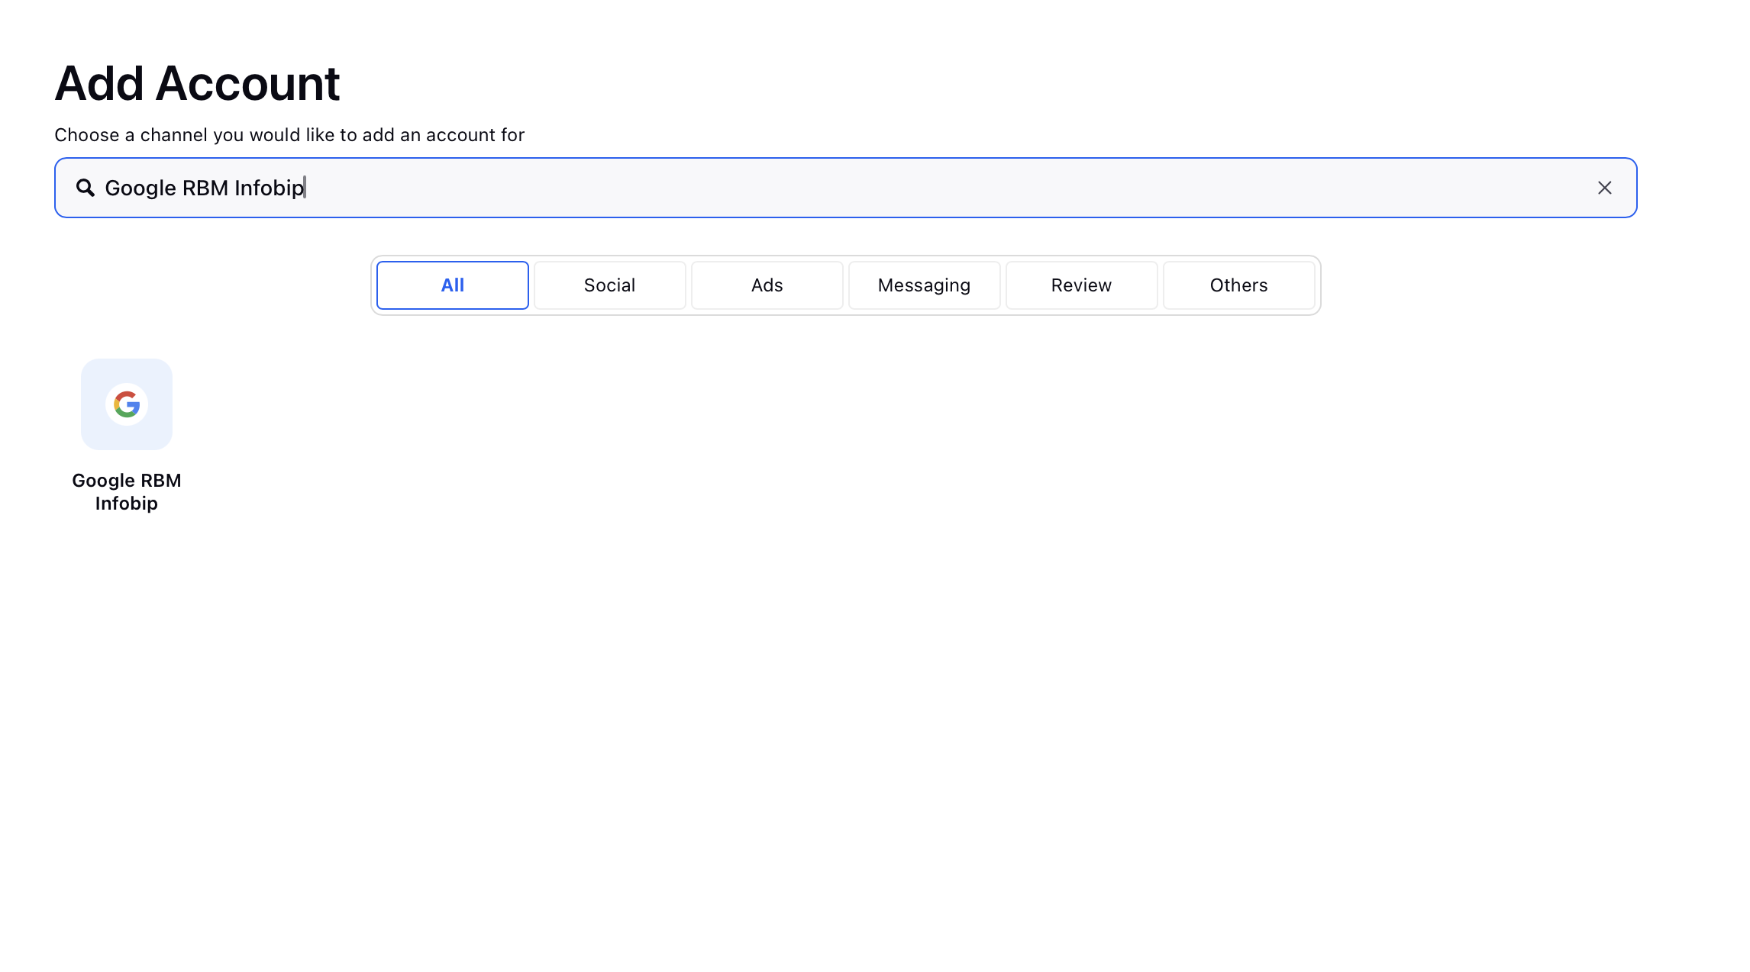Show the Review channels tab
The height and width of the screenshot is (972, 1750).
click(x=1082, y=285)
